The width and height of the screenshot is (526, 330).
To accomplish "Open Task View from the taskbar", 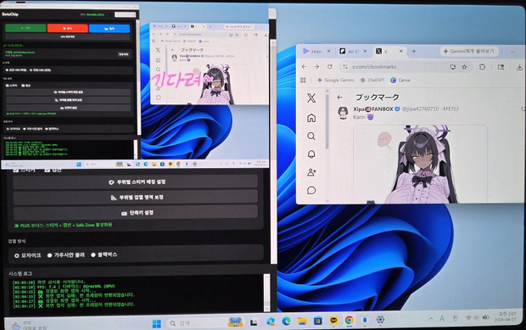I will [254, 322].
